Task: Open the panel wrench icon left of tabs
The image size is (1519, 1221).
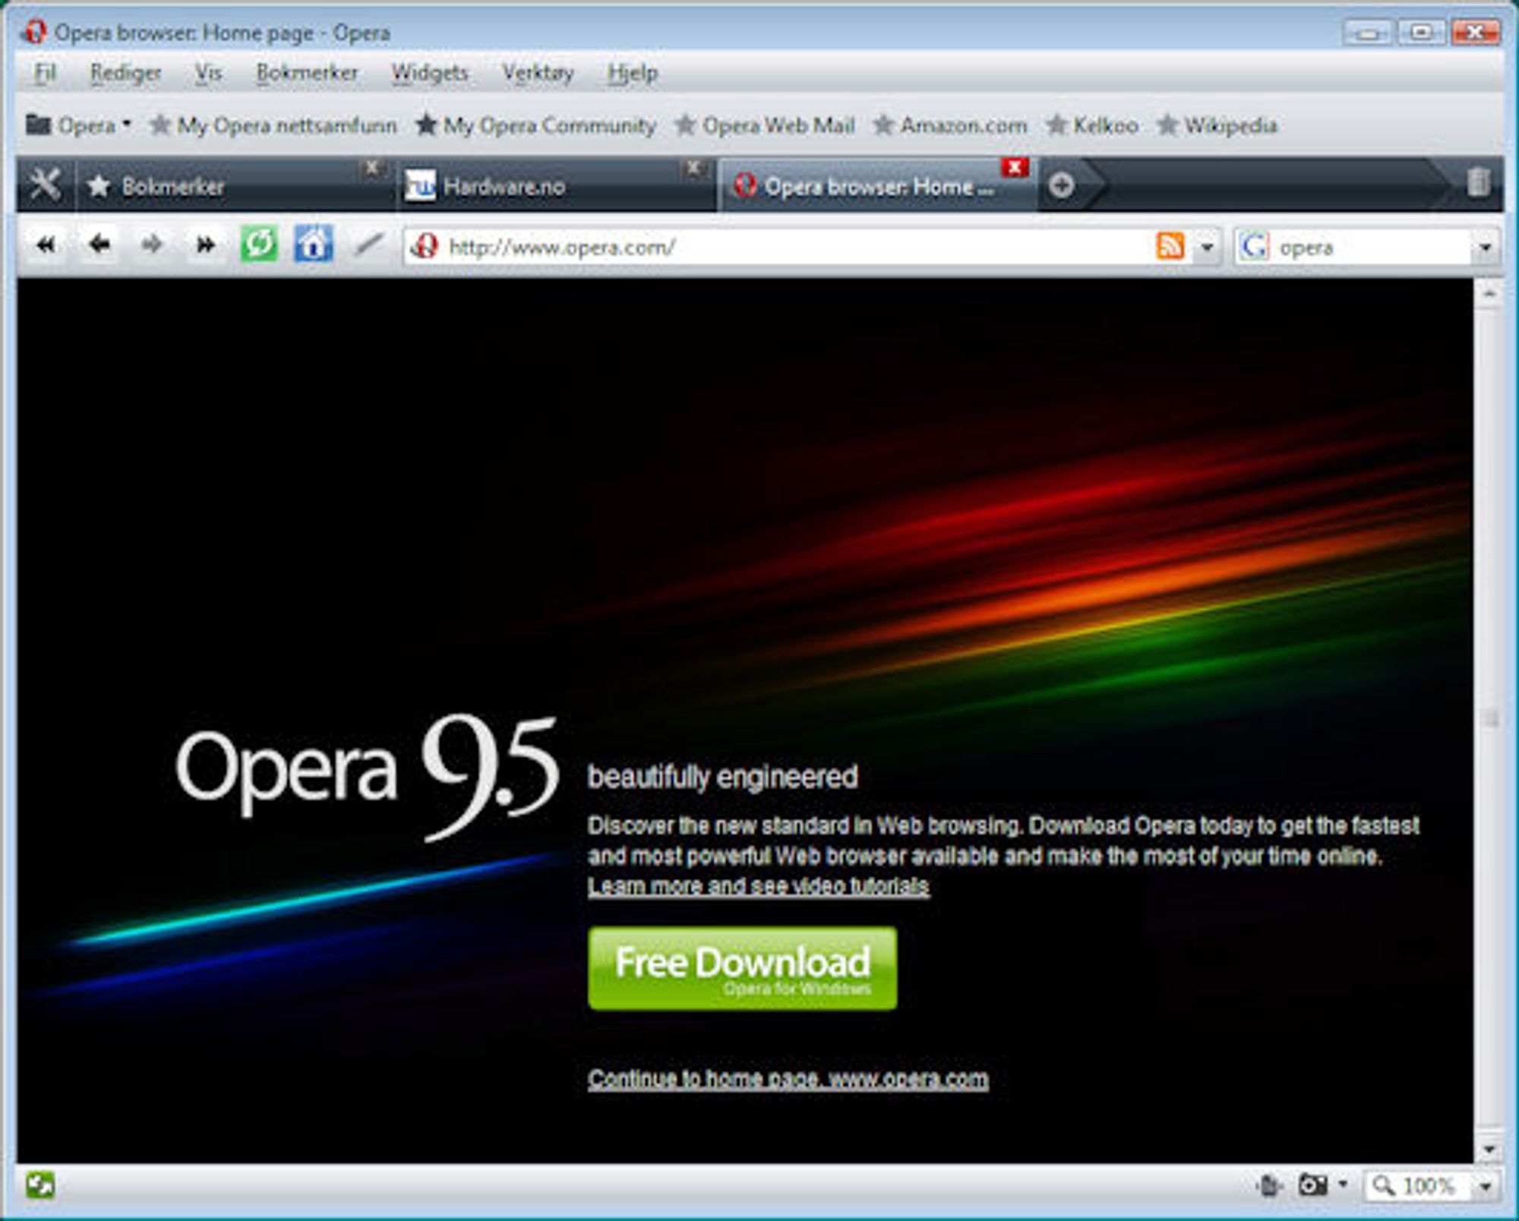Action: (44, 185)
